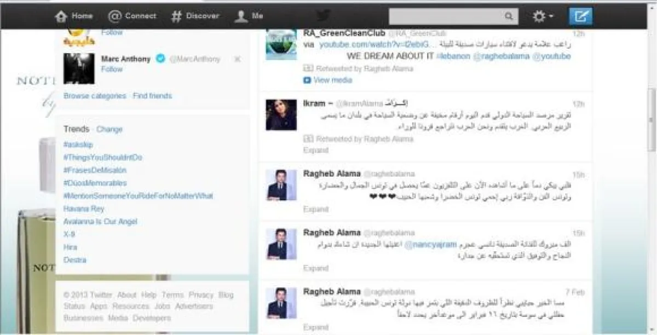Screen dimensions: 657x335
Task: Click the Home icon in navigation bar
Action: pyautogui.click(x=61, y=16)
